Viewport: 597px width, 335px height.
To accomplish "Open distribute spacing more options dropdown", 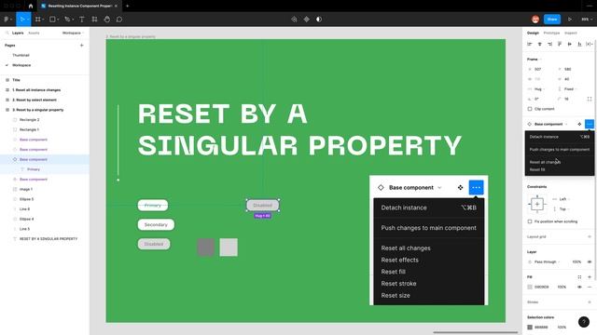I will coord(590,44).
